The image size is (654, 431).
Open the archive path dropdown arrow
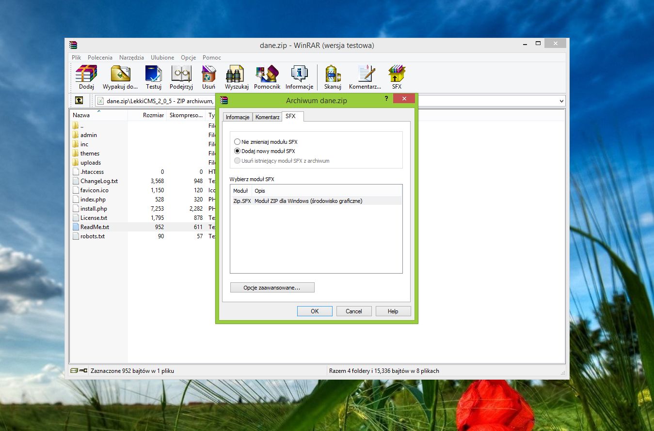tap(561, 101)
